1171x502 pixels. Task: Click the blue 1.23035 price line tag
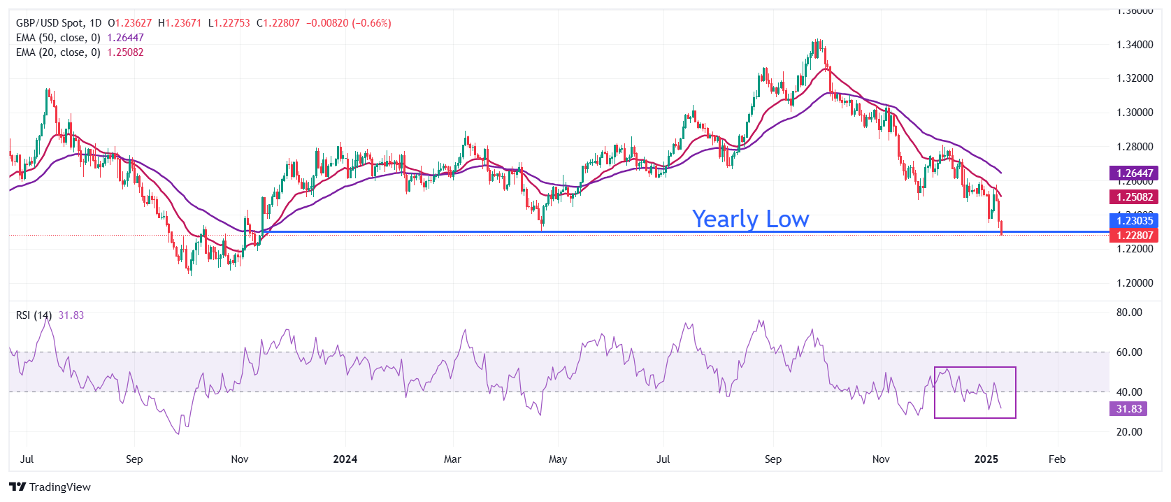(1134, 221)
